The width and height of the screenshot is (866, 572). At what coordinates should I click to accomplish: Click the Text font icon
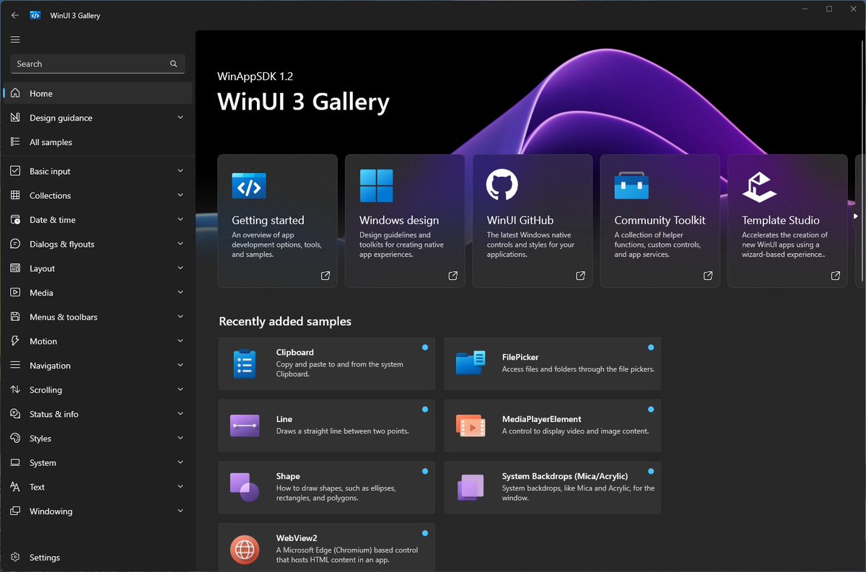tap(15, 487)
